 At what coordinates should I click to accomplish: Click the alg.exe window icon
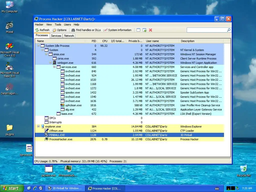click(x=62, y=109)
